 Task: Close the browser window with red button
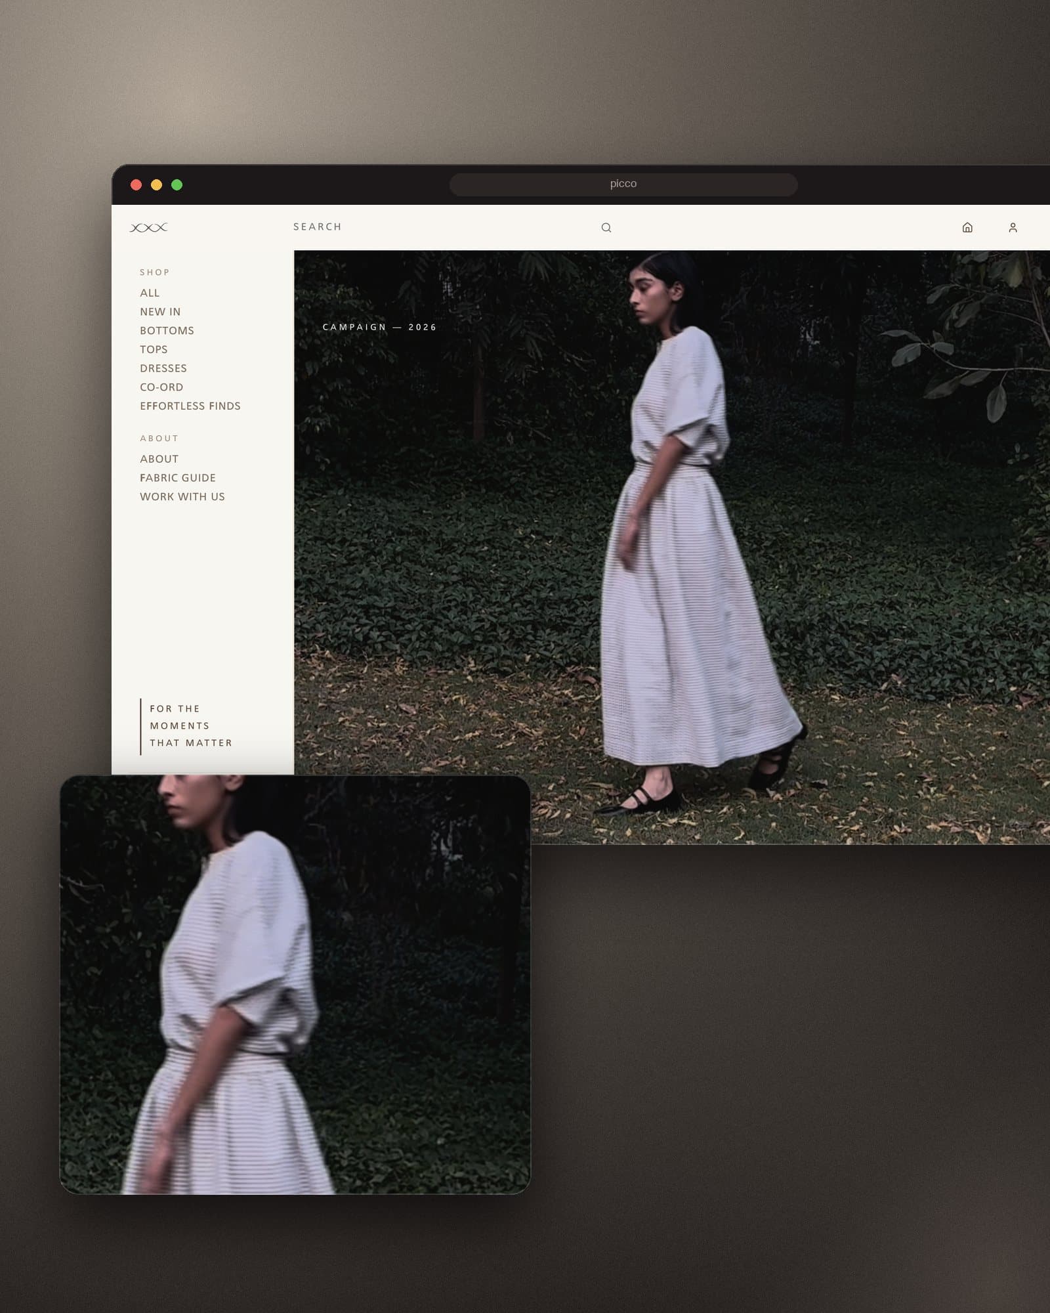point(136,184)
